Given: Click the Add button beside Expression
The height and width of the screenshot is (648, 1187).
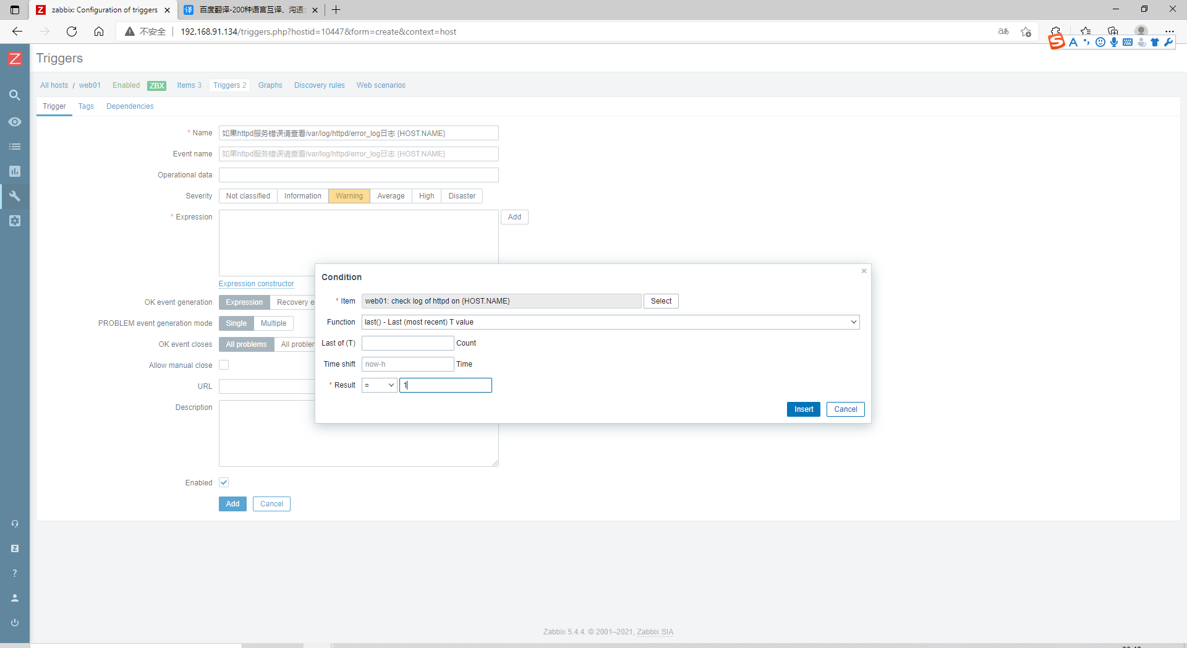Looking at the screenshot, I should pos(514,217).
